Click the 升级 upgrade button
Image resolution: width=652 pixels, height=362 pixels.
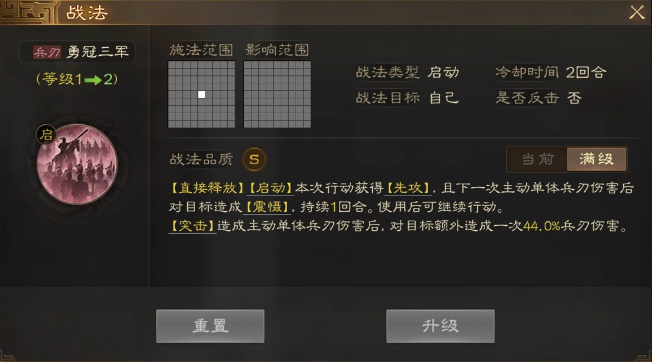click(x=440, y=326)
